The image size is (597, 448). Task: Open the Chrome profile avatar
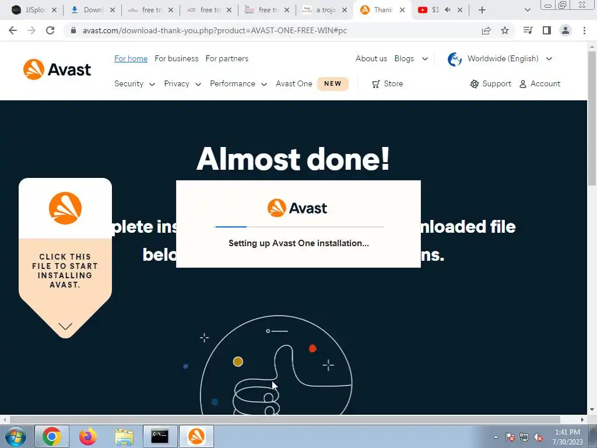pos(566,30)
